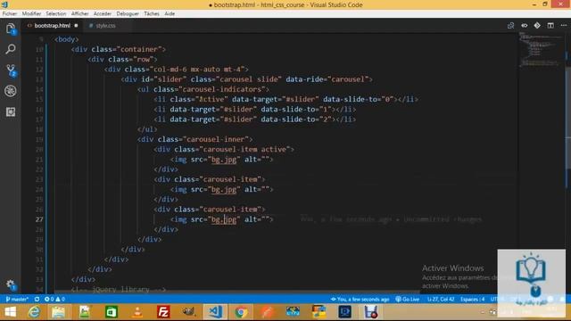This screenshot has height=321, width=571.
Task: Open the Explorer view in activity bar
Action: [11, 29]
